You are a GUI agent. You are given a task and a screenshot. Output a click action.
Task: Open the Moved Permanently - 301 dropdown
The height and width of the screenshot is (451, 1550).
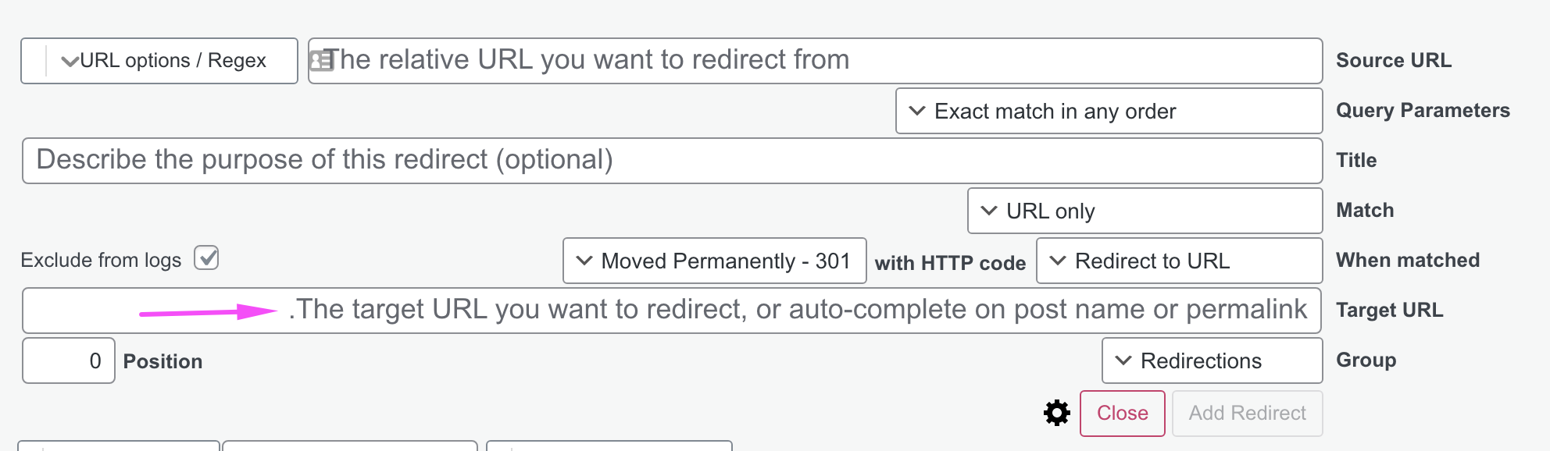[x=714, y=261]
